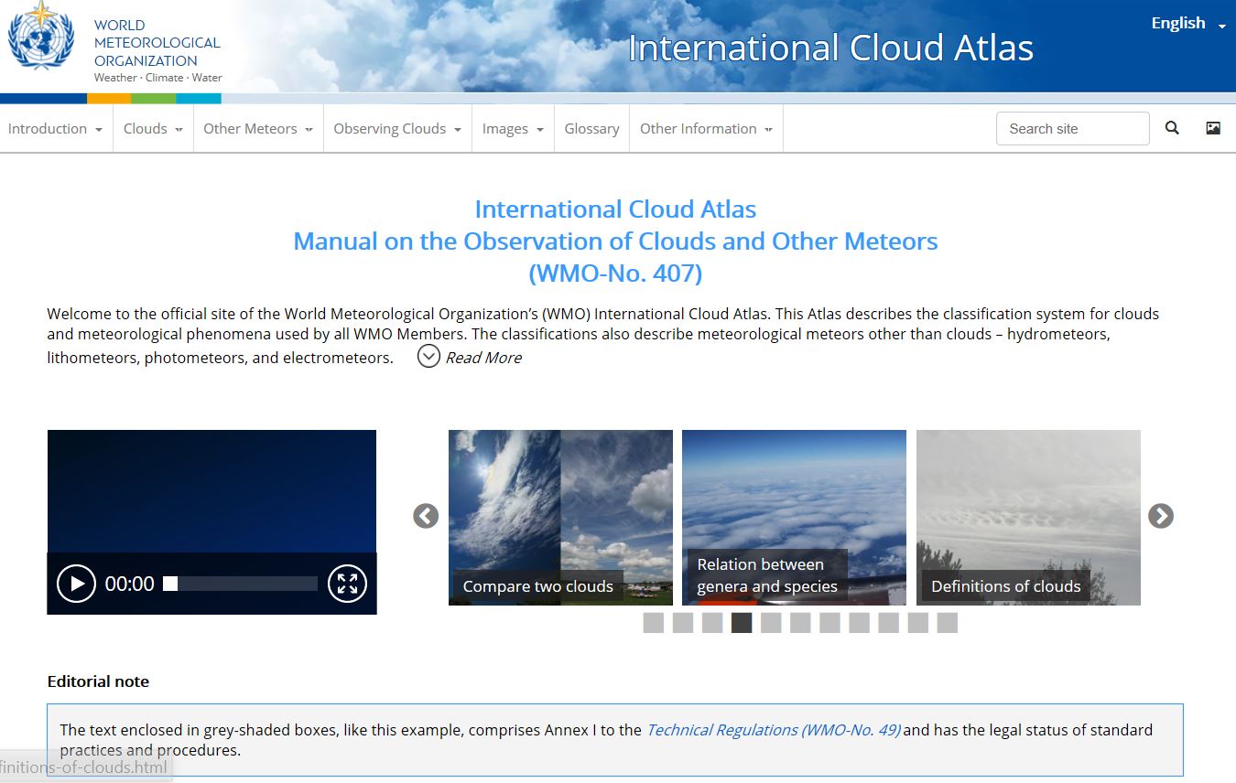Expand the Images menu

(x=513, y=129)
